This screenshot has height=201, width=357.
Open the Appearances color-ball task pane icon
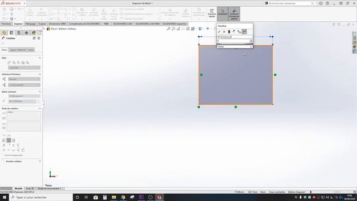coord(355,47)
